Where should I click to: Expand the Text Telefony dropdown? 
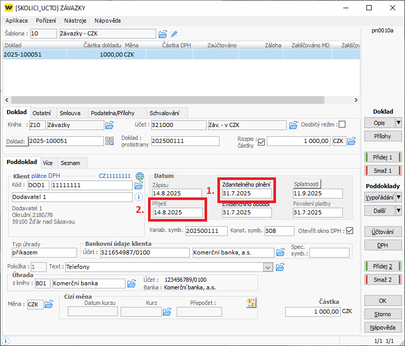267,267
